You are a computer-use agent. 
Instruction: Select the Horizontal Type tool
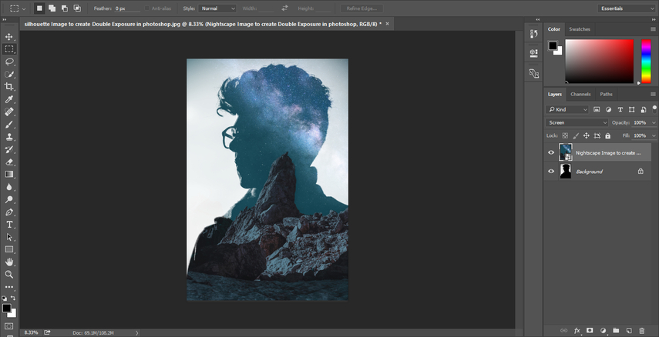tap(8, 225)
